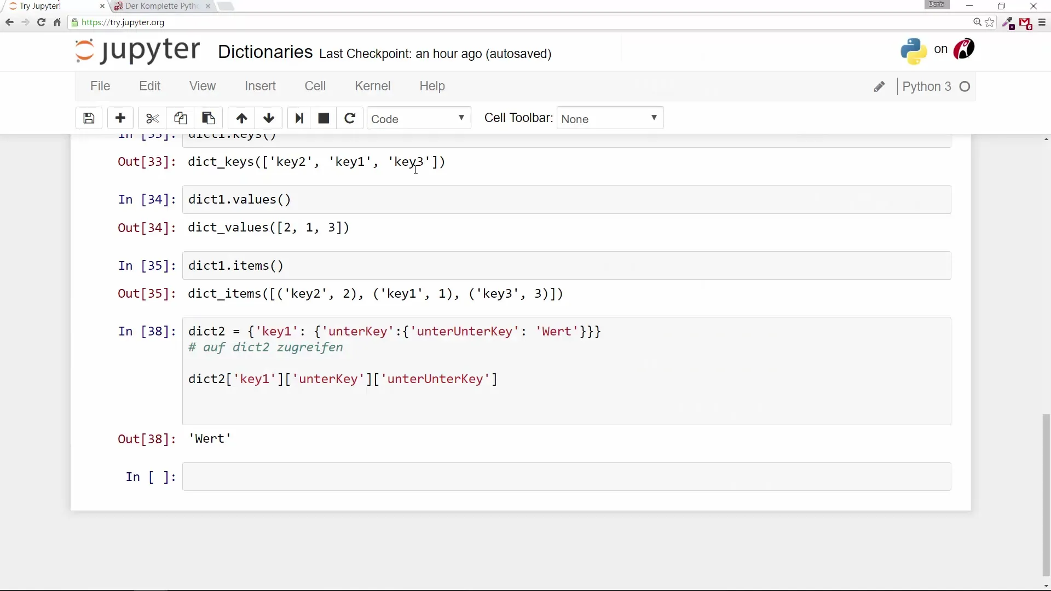
Task: Open the Edit menu
Action: [149, 86]
